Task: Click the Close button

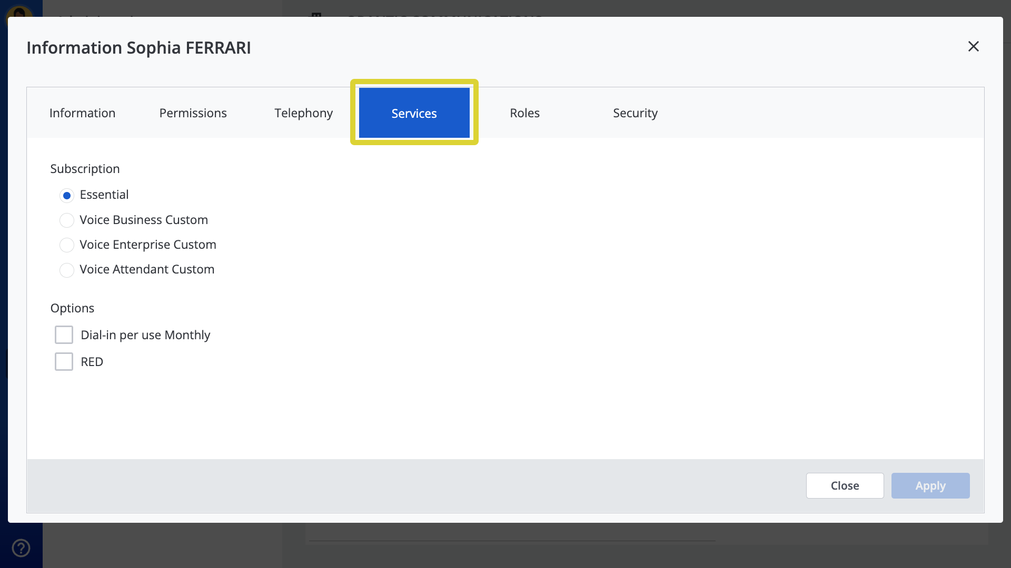Action: click(845, 485)
